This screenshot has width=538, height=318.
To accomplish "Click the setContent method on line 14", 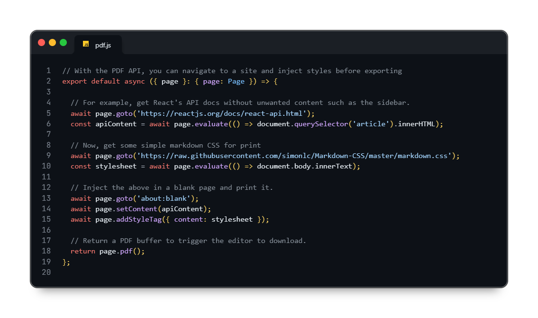I will [x=137, y=209].
